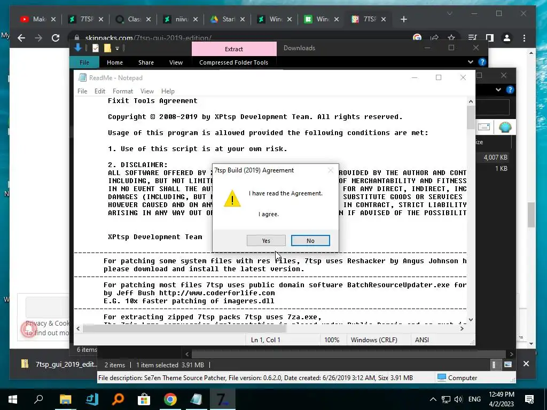
Task: Click Notepad horizontal scrollbar thumb
Action: coord(184,328)
